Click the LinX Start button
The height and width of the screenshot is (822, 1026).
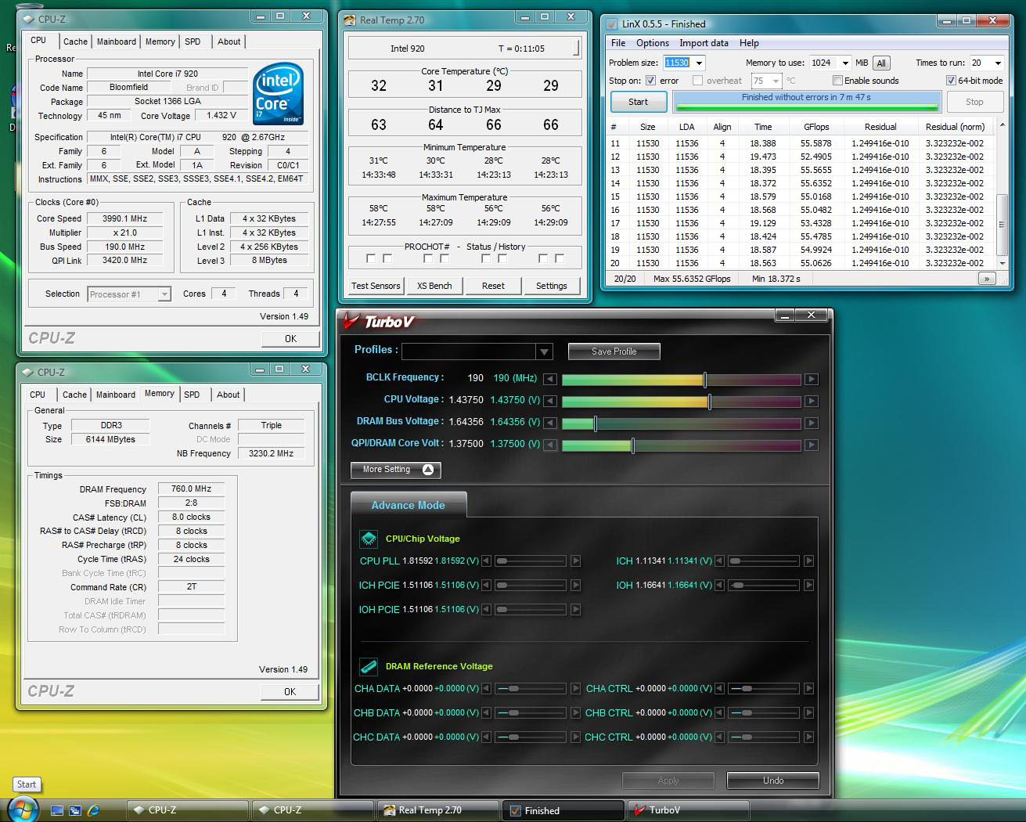pos(639,102)
